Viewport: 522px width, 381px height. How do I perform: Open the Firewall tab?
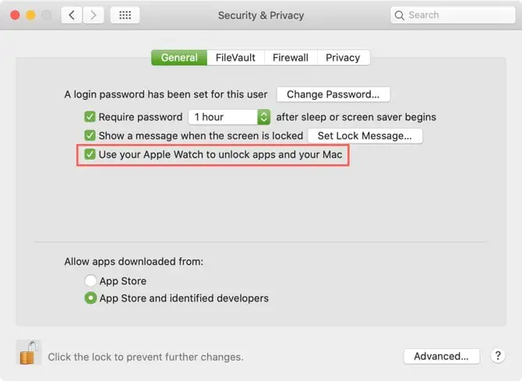pyautogui.click(x=291, y=58)
